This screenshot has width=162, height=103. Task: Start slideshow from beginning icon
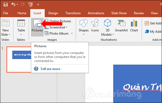click(31, 5)
